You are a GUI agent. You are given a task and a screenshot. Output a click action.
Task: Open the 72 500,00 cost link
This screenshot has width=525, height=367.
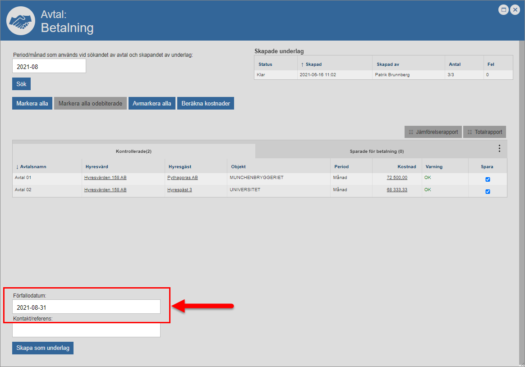397,178
